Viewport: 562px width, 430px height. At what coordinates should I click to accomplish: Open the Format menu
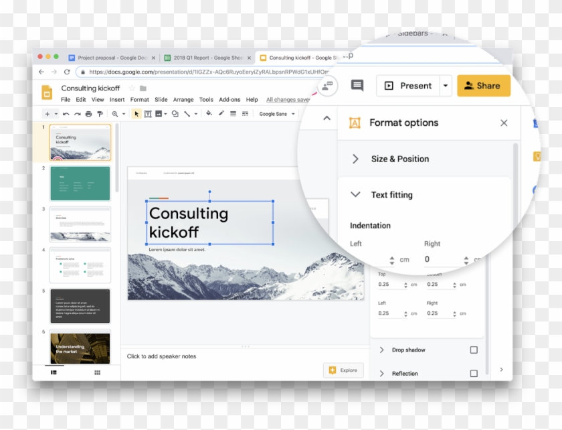[x=139, y=99]
